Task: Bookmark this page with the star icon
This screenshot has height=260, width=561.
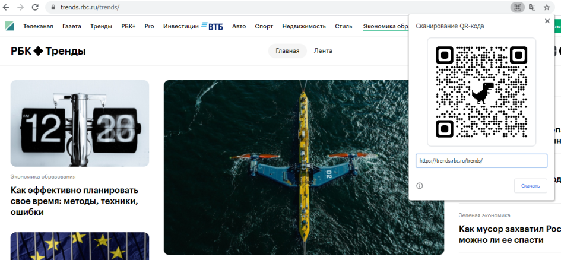Action: tap(547, 7)
